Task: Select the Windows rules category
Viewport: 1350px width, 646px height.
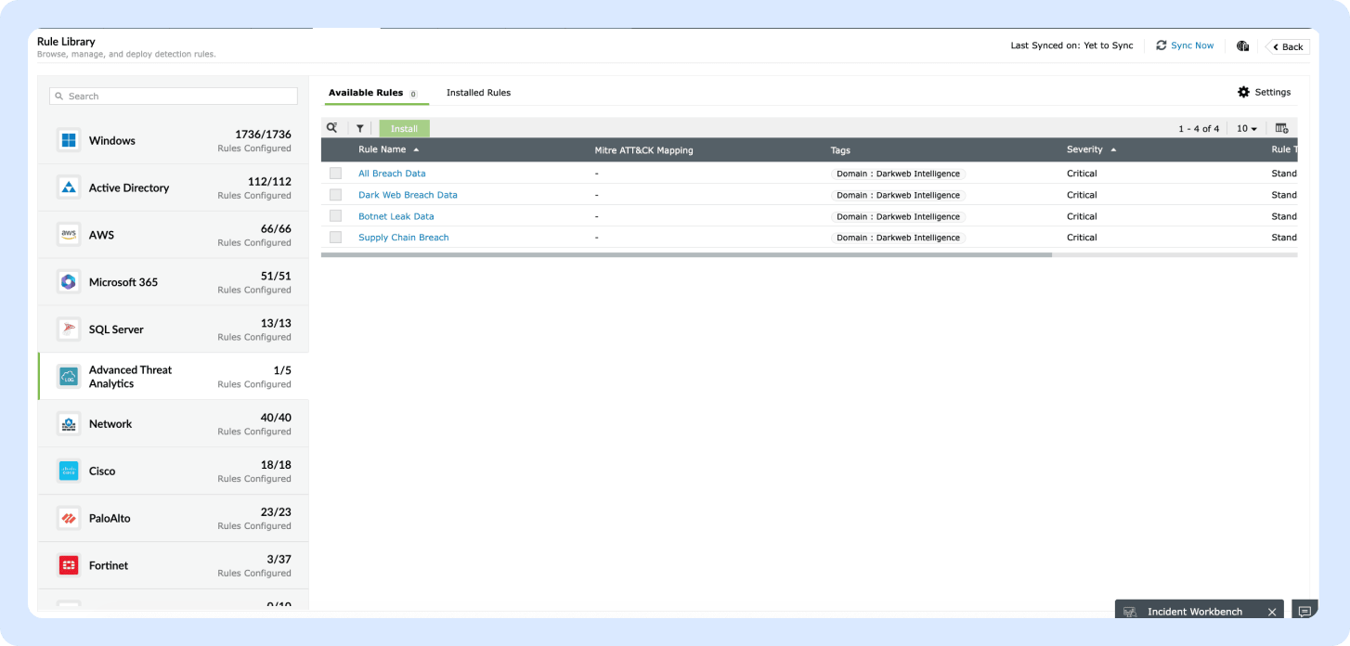Action: [x=174, y=141]
